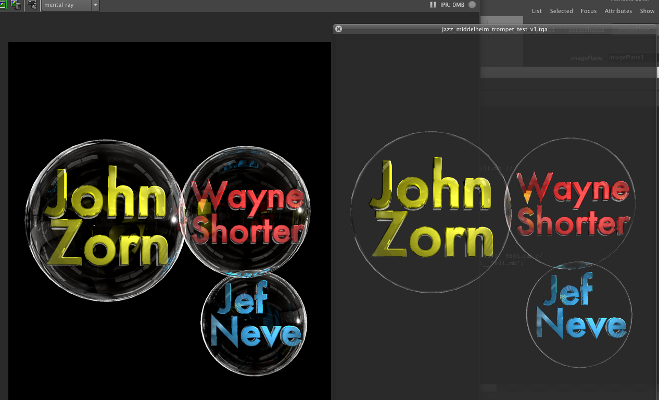Viewport: 659px width, 400px height.
Task: Click the remove image trash icon
Action: tap(16, 5)
